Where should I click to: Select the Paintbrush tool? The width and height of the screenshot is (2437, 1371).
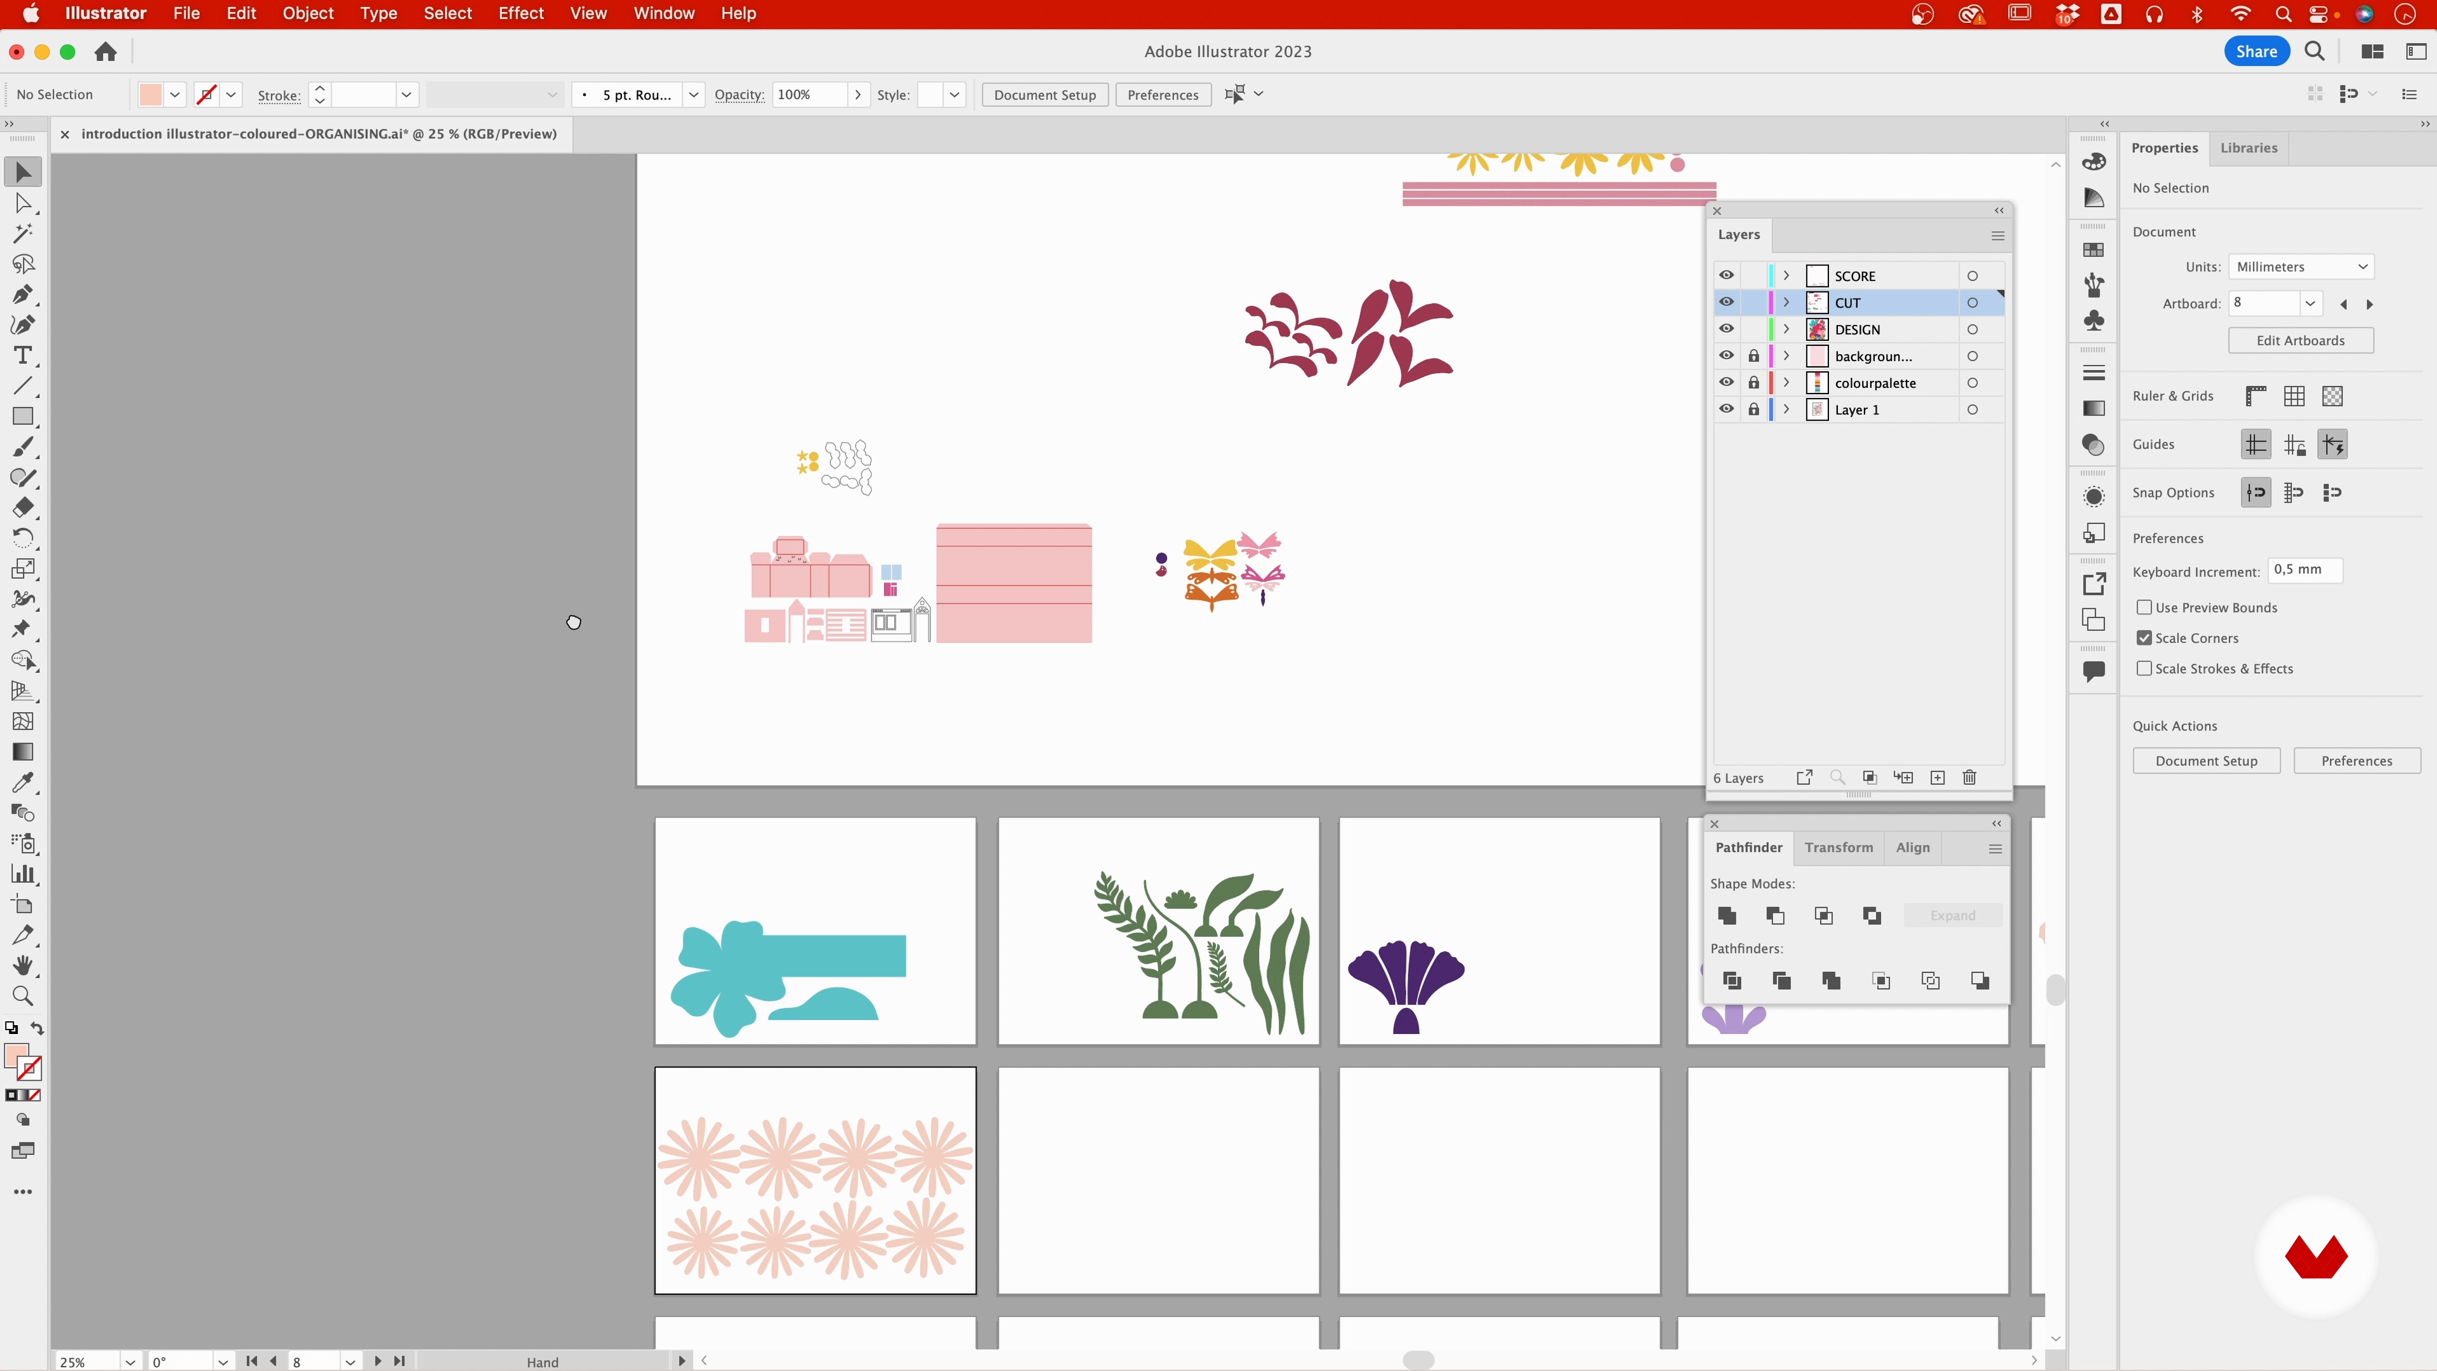tap(23, 447)
